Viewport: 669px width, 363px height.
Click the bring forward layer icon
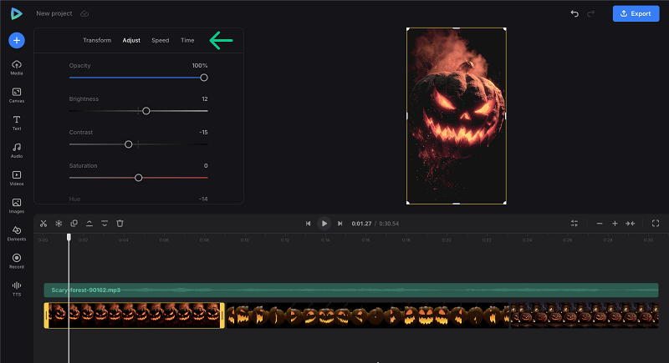click(x=89, y=224)
